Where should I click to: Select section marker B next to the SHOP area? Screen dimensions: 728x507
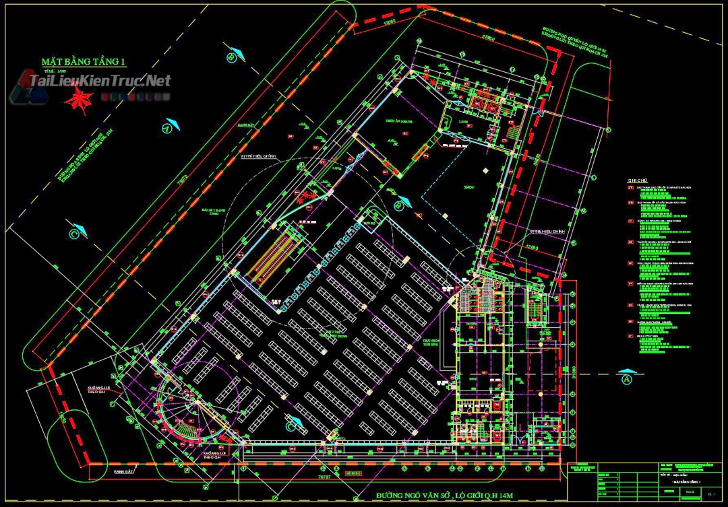coord(400,203)
